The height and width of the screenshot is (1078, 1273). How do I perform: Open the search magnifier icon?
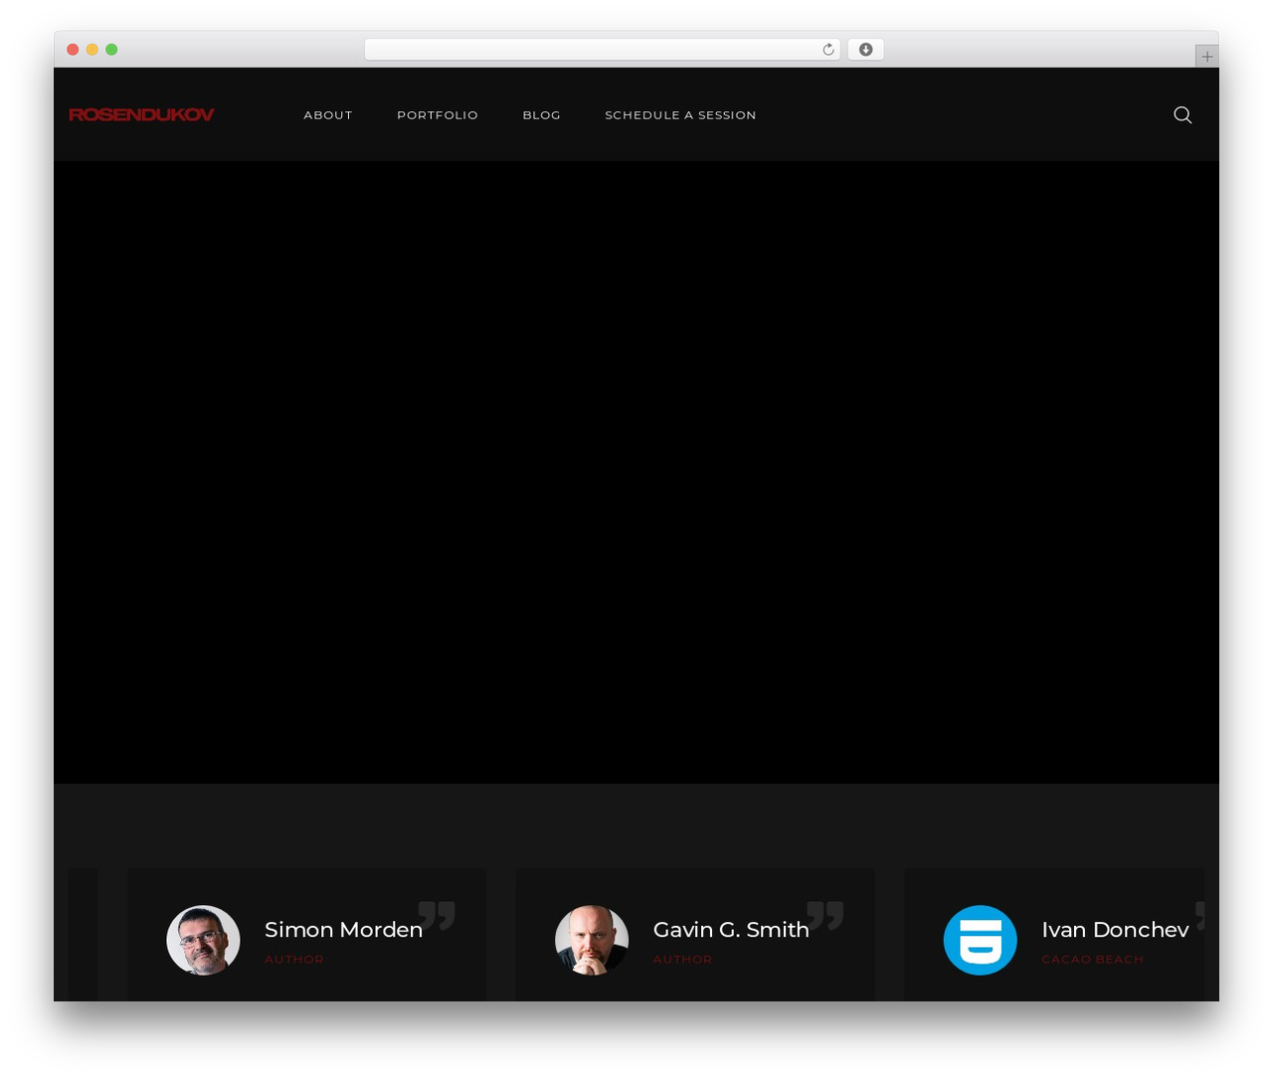pos(1182,114)
